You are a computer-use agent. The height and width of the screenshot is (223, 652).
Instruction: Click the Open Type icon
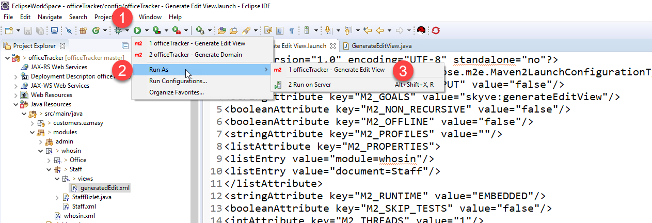point(221,30)
